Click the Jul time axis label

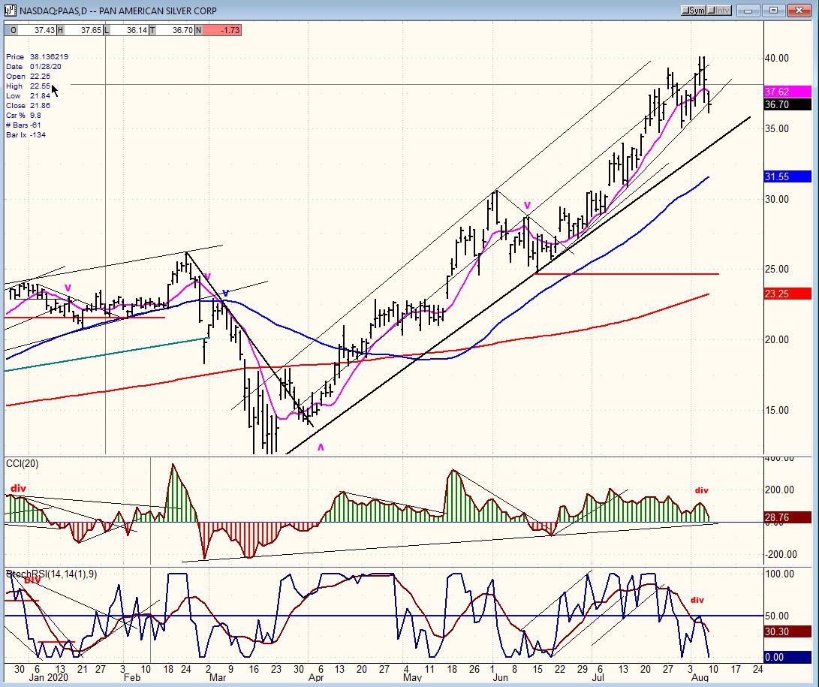pos(598,677)
